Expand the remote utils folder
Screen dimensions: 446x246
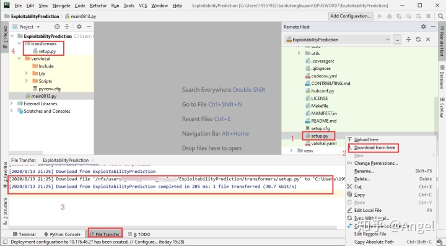299,53
